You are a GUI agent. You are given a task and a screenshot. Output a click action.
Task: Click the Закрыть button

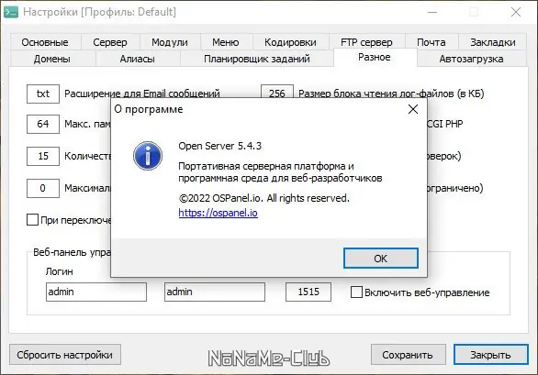coord(490,355)
